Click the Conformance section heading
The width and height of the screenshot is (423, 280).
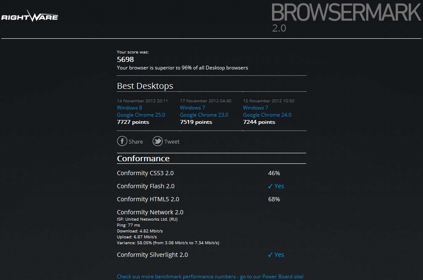click(x=143, y=159)
